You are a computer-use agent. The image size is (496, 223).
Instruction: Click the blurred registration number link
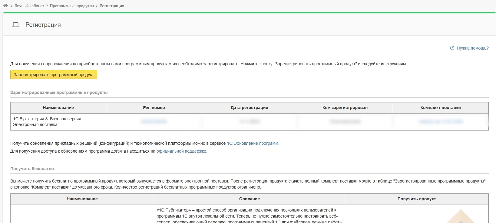[154, 121]
